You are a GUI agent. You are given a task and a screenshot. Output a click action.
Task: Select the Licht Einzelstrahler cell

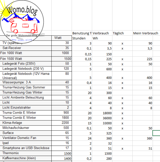(x=26, y=108)
